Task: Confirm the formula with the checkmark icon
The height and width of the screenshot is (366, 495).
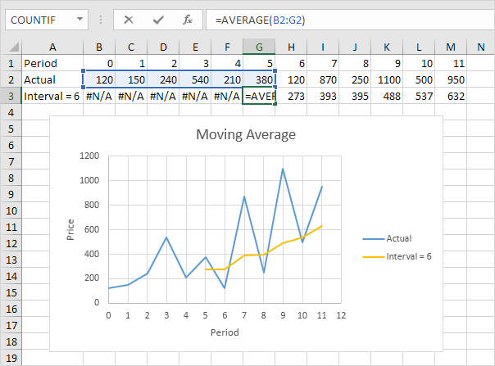Action: pyautogui.click(x=157, y=18)
